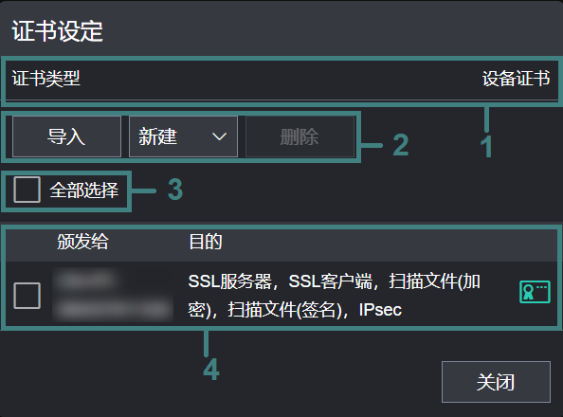563x417 pixels.
Task: Click the greyed-out 删除 button
Action: [x=300, y=136]
